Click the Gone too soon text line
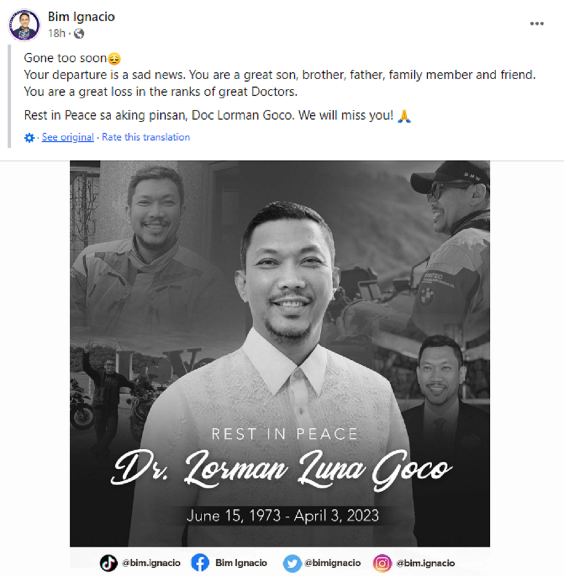Image resolution: width=564 pixels, height=576 pixels. click(x=72, y=58)
